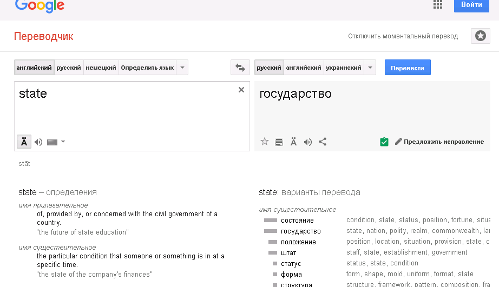Listen to source word state
499x287 pixels.
38,142
